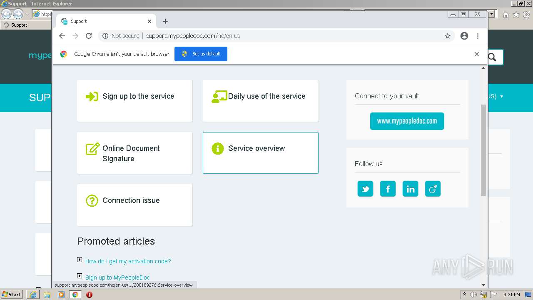Open the Viadeo follow icon
The image size is (533, 300).
[x=433, y=189]
